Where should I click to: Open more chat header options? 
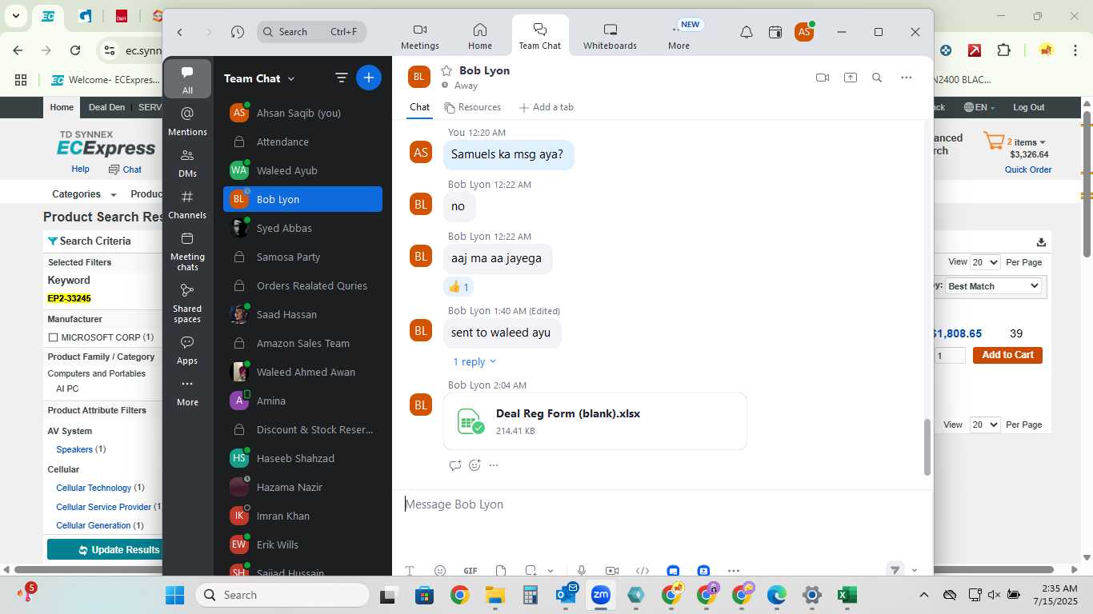coord(906,78)
